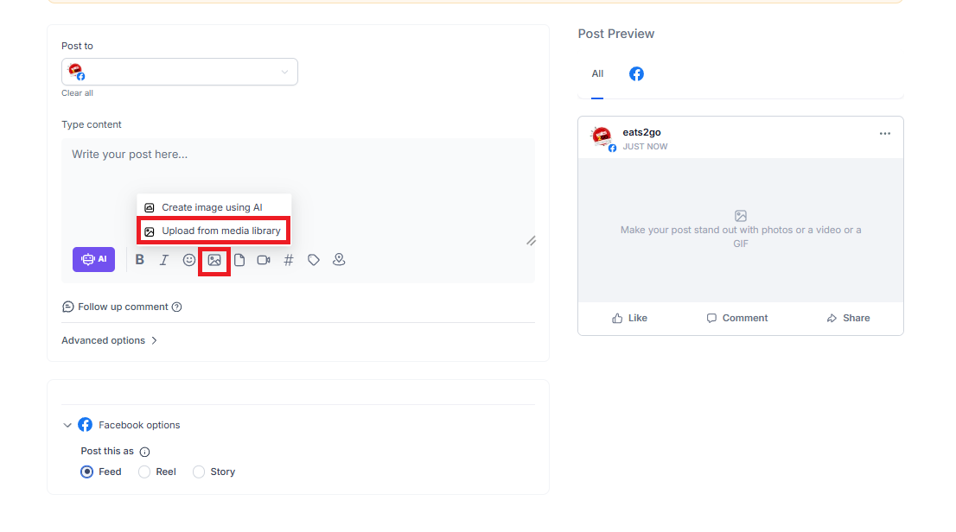Click the Post this as info icon
This screenshot has width=956, height=532.
(144, 452)
